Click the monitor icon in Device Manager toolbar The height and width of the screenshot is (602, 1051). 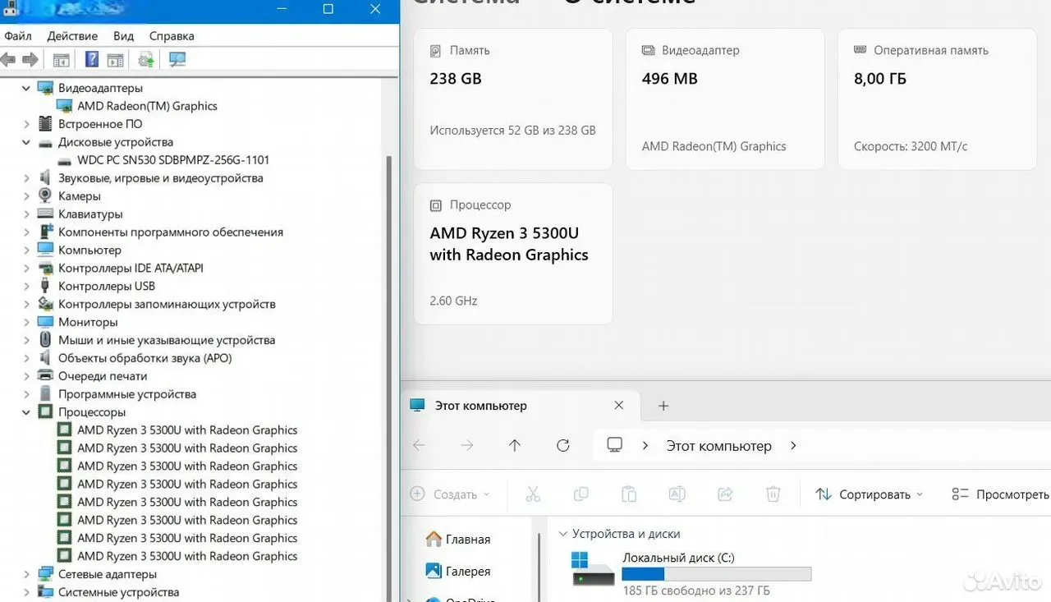point(177,59)
